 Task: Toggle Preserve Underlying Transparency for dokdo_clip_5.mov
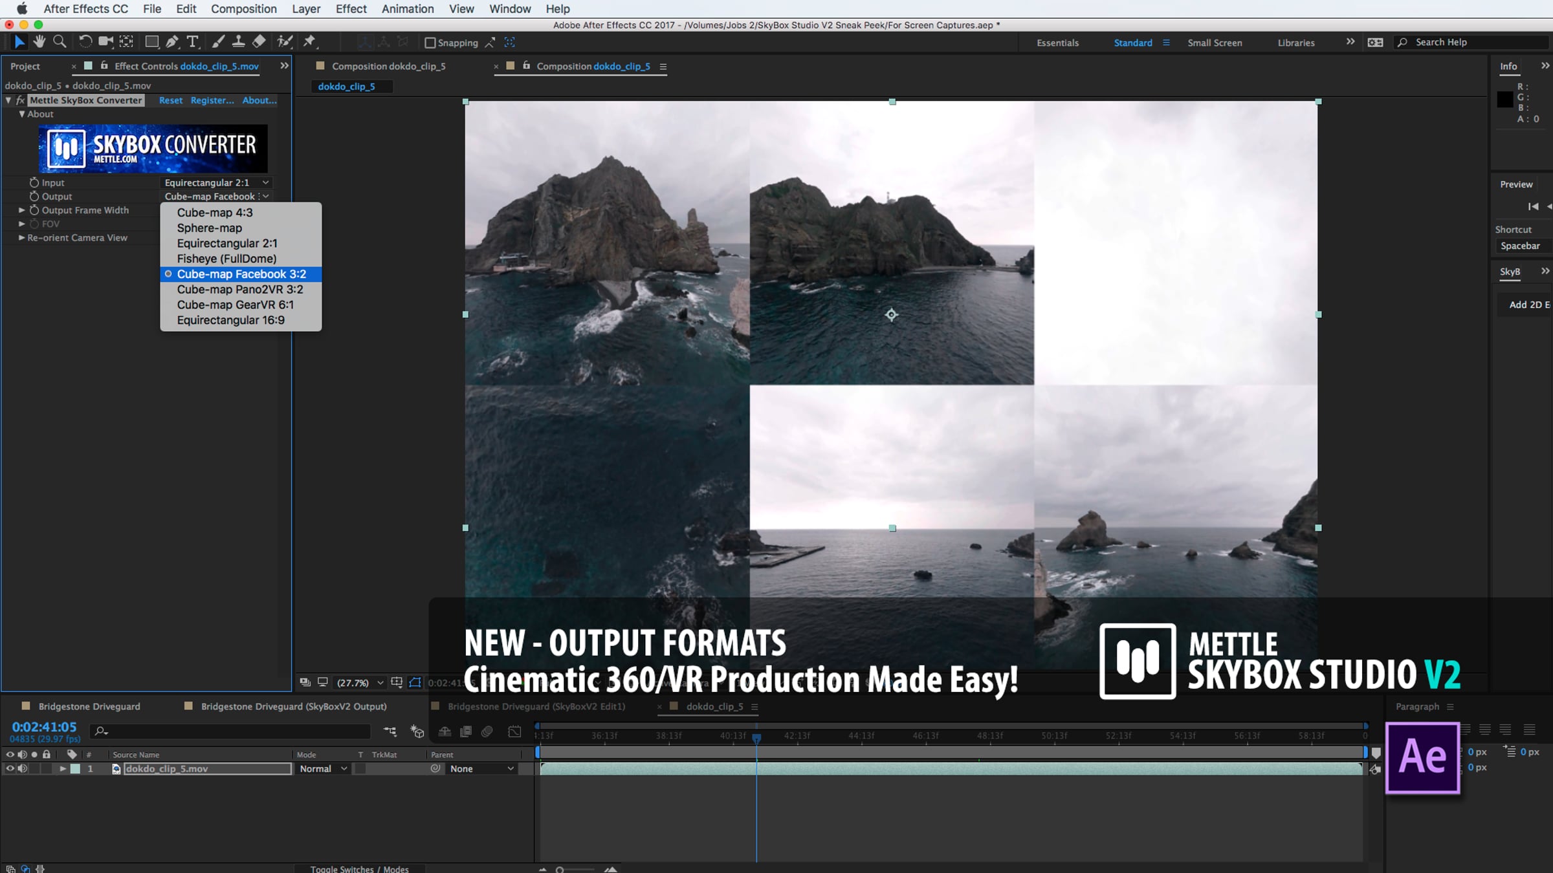pyautogui.click(x=361, y=768)
